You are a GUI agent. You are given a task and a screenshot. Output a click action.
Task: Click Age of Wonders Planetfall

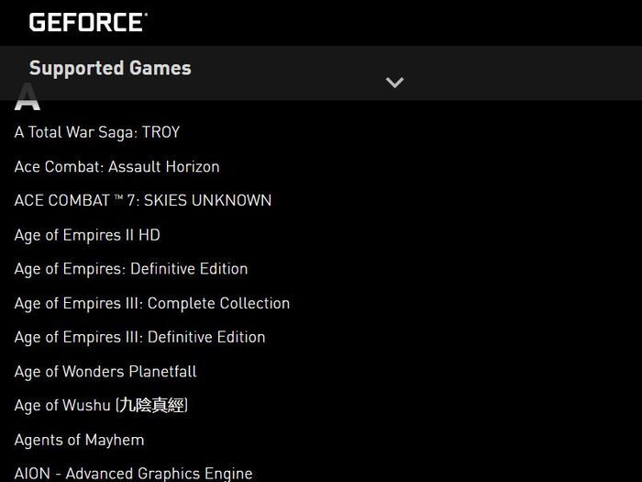click(105, 372)
